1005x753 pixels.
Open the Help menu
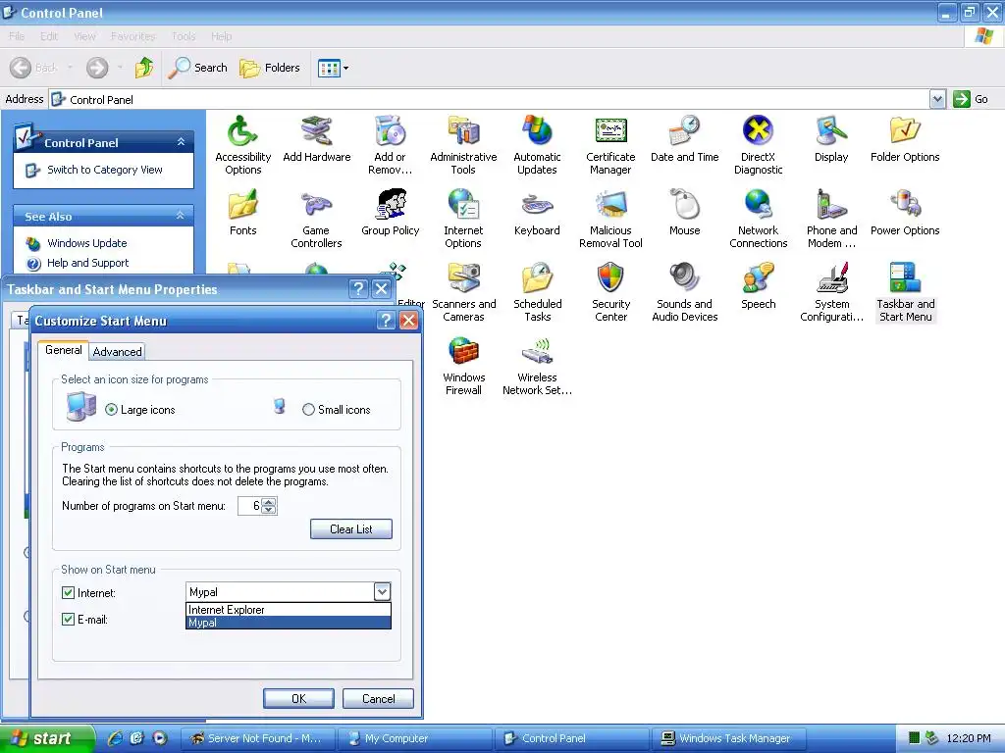(221, 36)
